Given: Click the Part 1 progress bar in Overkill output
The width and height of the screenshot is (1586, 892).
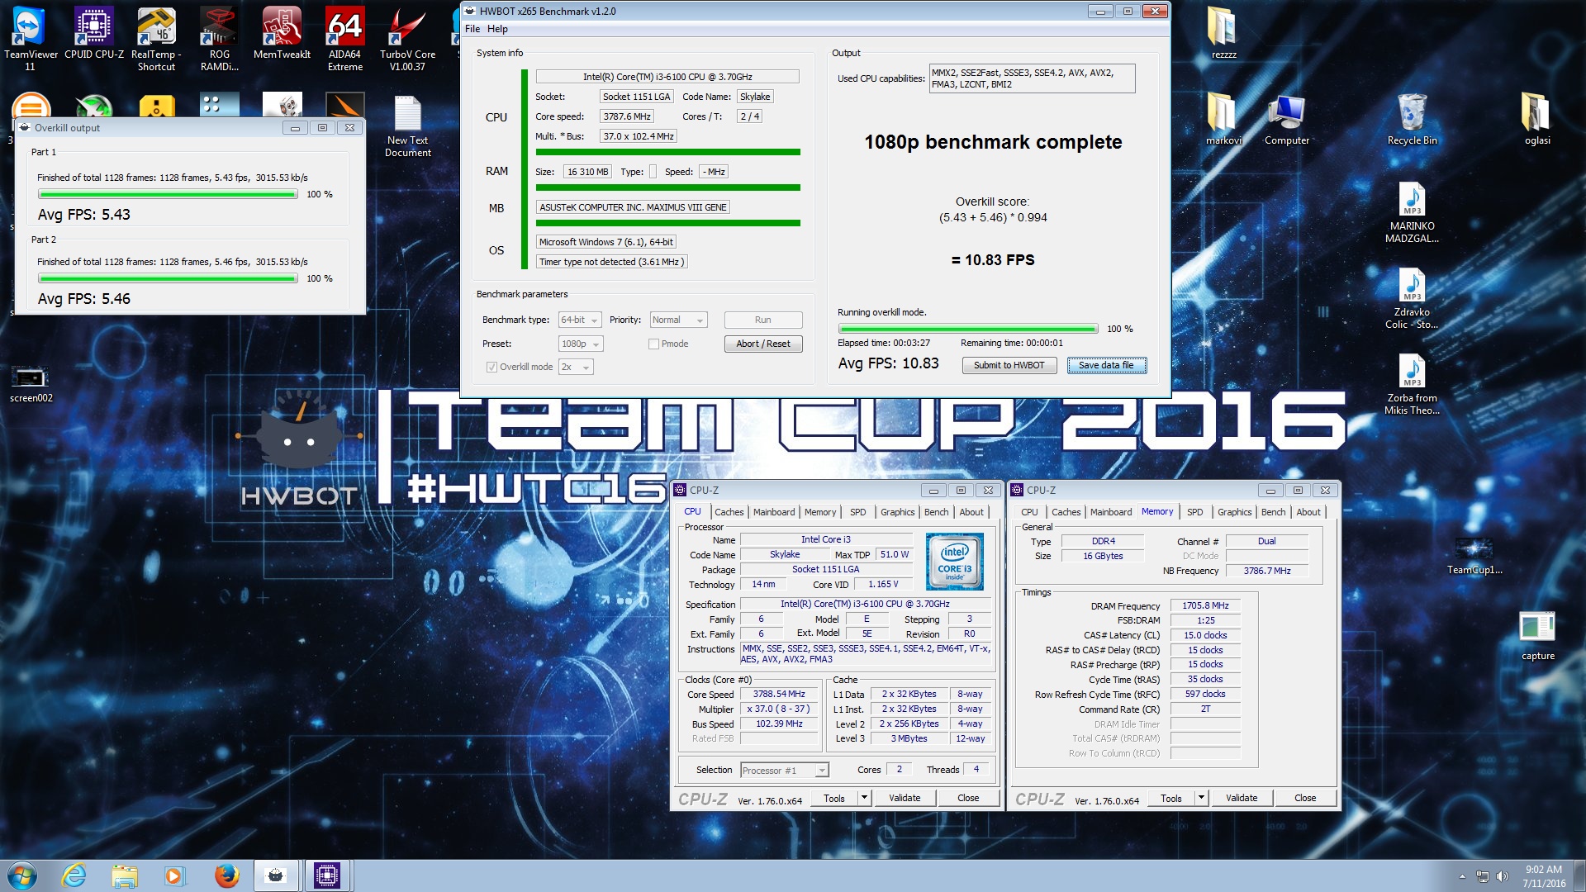Looking at the screenshot, I should 168,194.
